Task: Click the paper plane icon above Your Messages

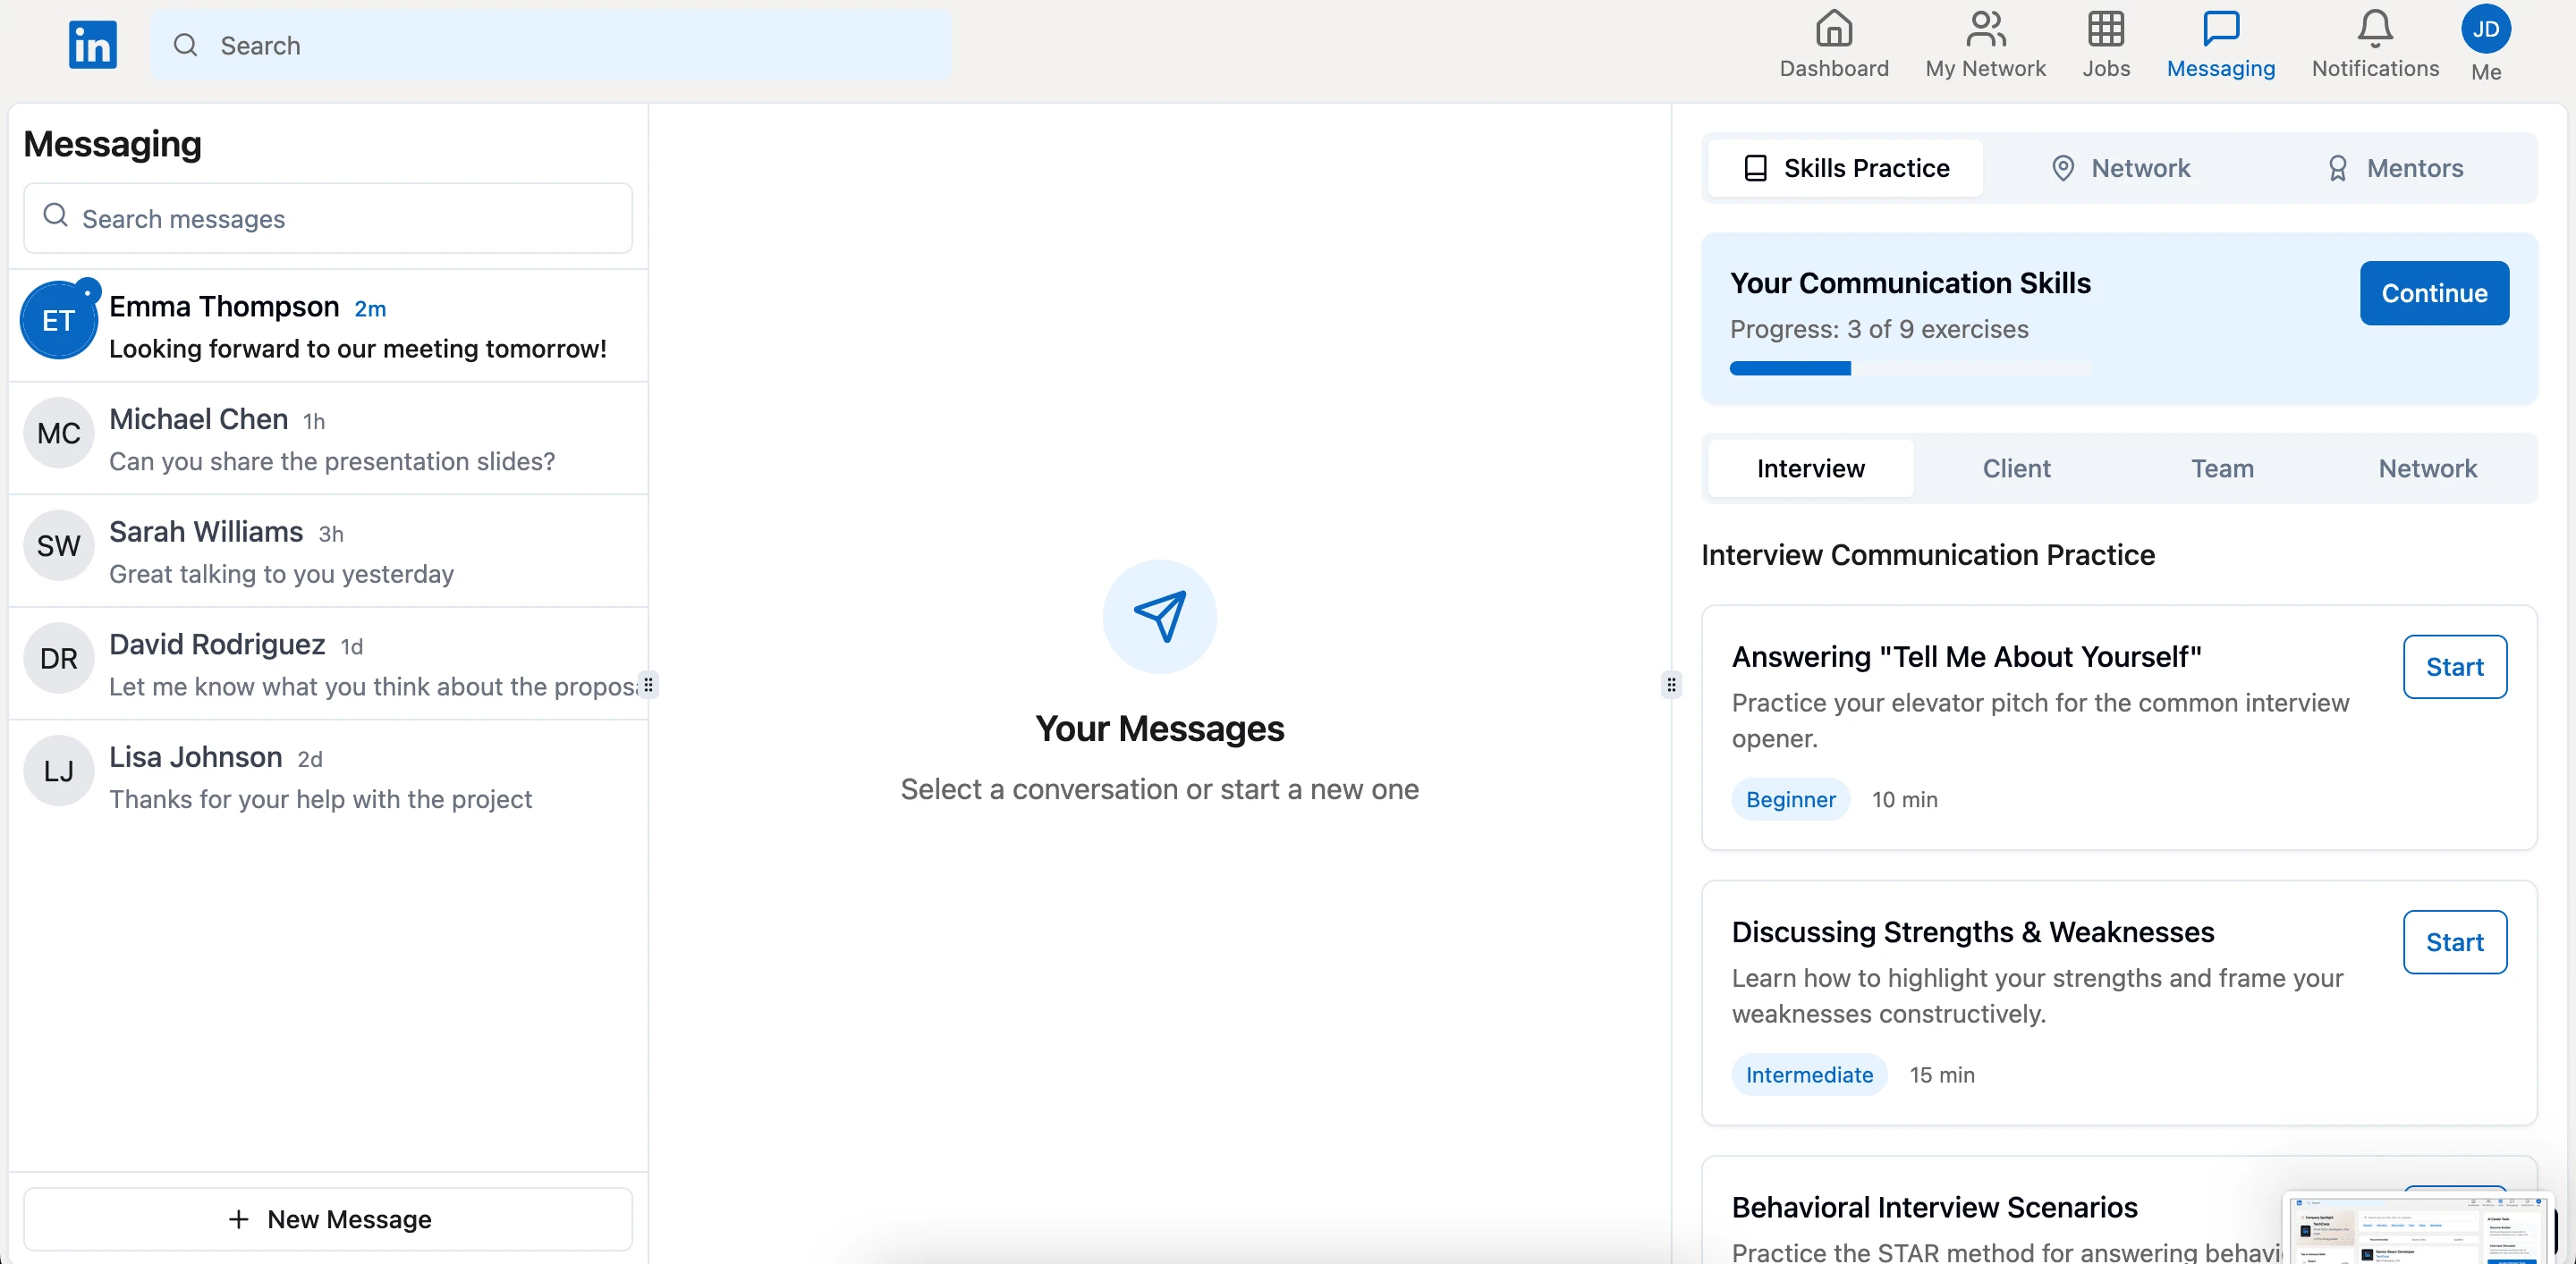Action: [1159, 617]
